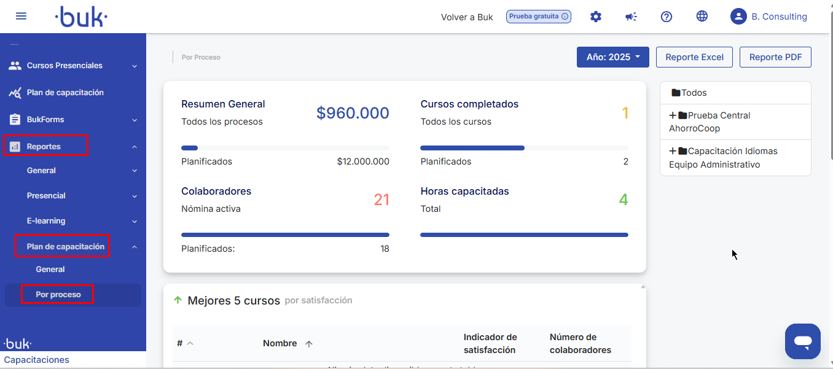This screenshot has height=369, width=833.
Task: Open the language globe icon
Action: (702, 17)
